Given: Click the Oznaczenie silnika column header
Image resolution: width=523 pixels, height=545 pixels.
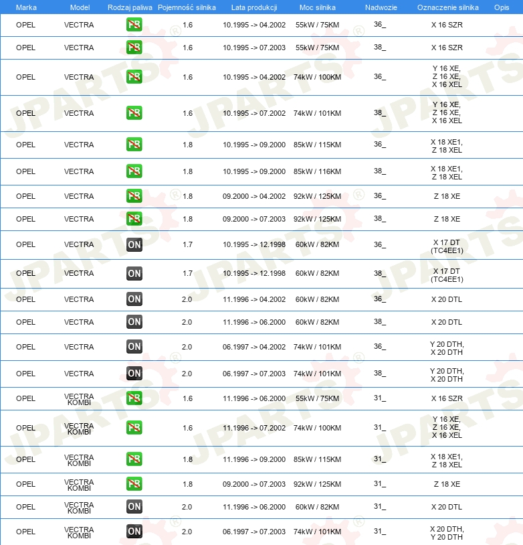Looking at the screenshot, I should 448,7.
